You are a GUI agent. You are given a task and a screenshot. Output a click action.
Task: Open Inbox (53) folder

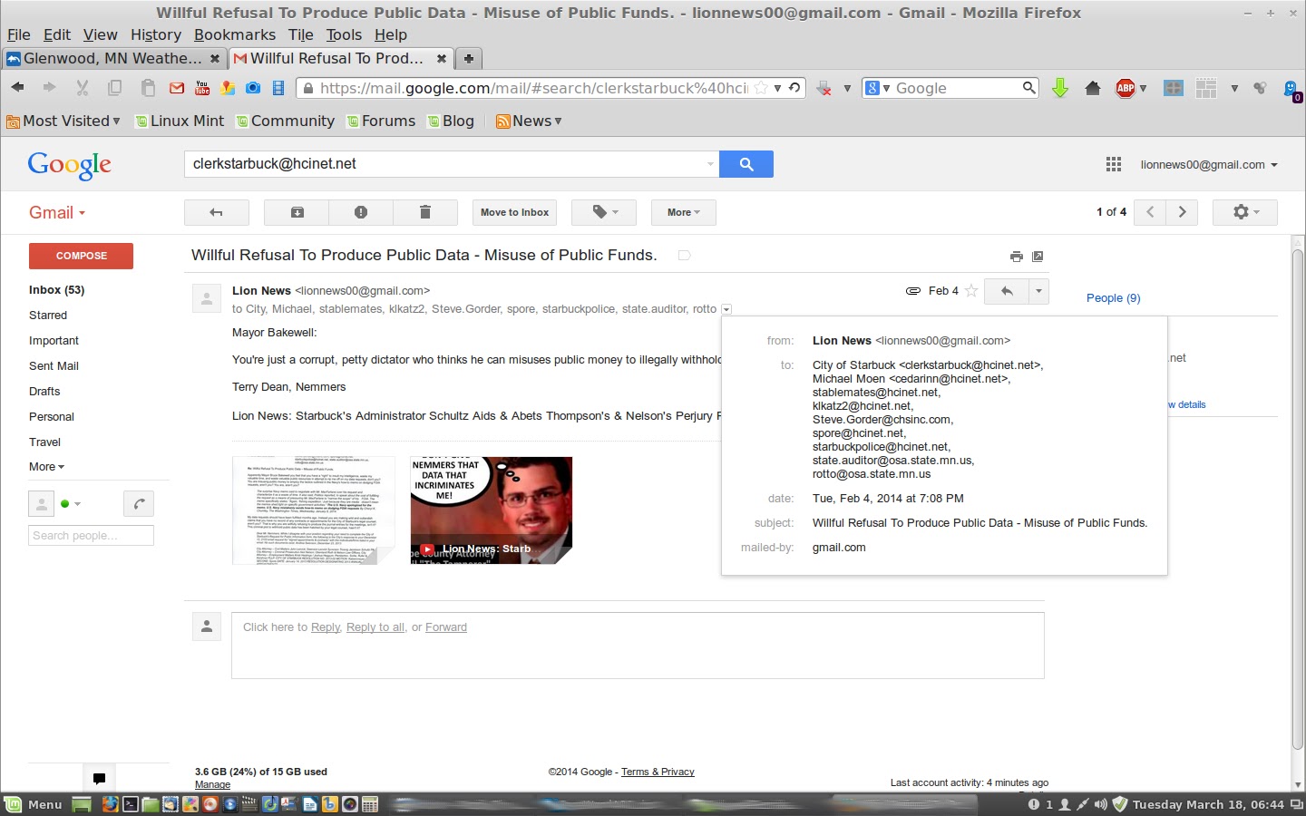56,290
